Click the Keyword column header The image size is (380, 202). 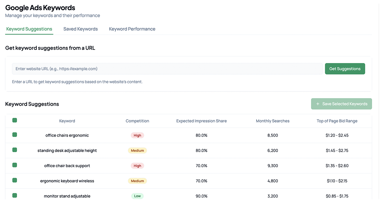67,121
